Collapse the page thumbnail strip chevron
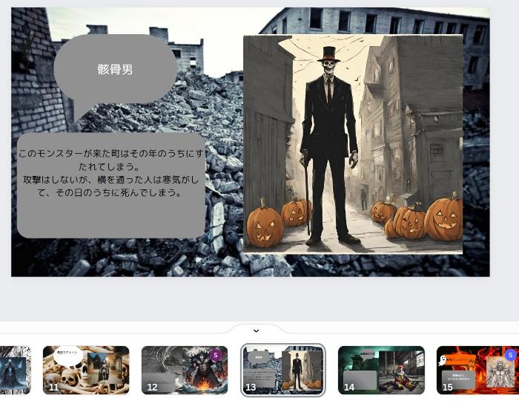This screenshot has width=519, height=401. point(256,330)
